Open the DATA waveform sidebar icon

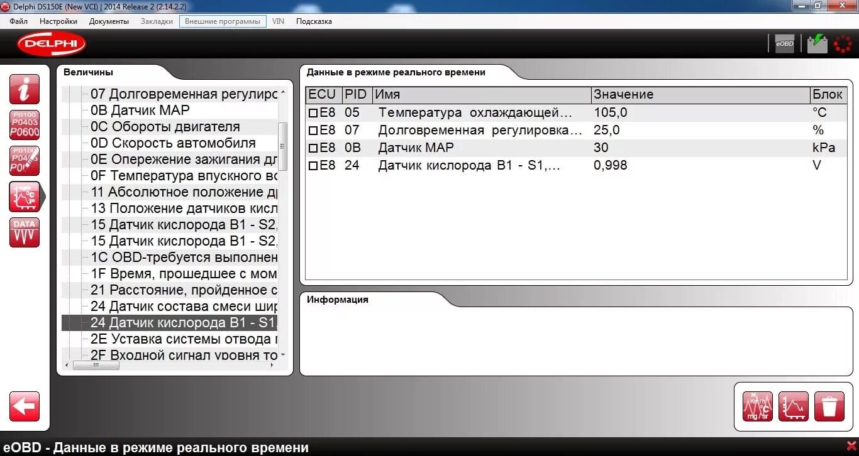point(25,232)
